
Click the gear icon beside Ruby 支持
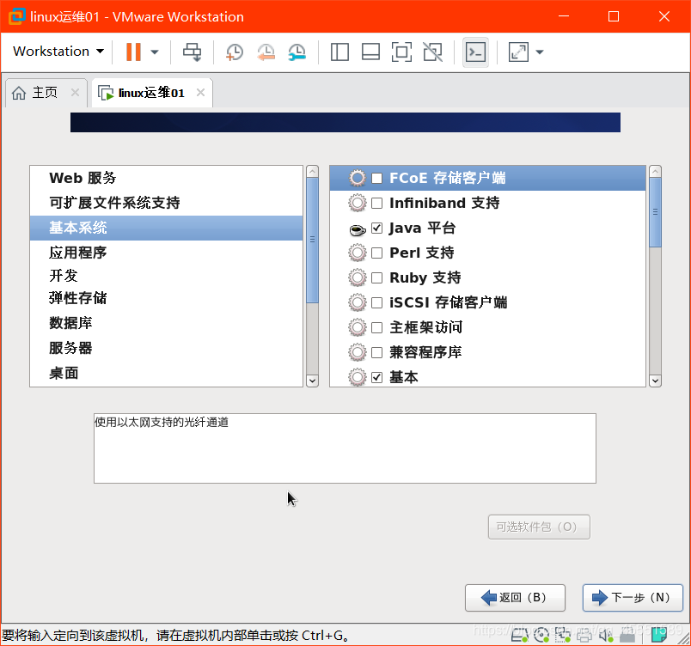pyautogui.click(x=358, y=277)
